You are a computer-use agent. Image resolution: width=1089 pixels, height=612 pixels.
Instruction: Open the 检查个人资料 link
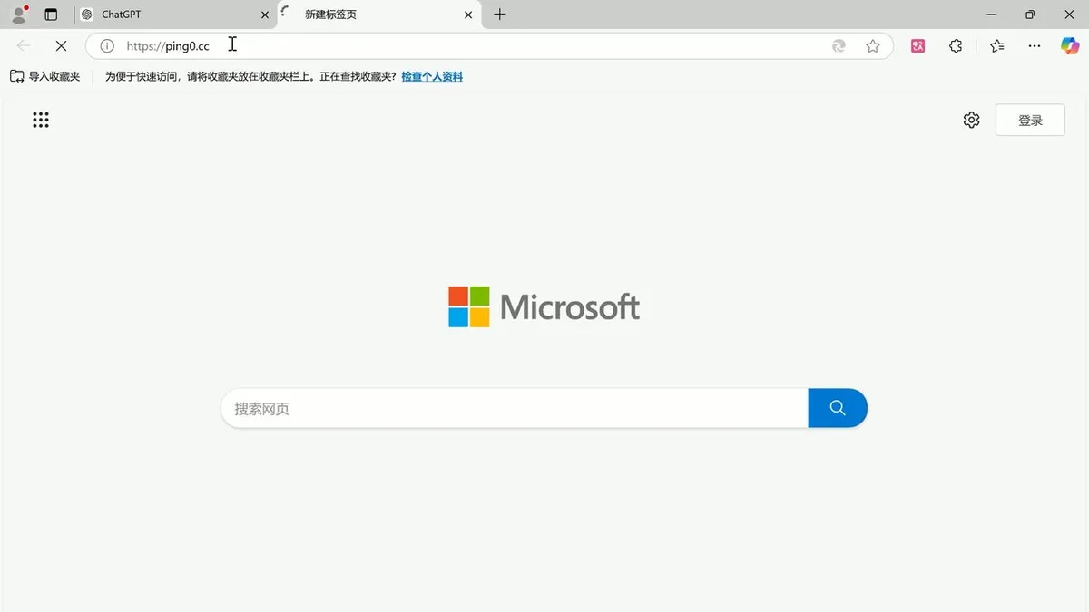tap(432, 77)
